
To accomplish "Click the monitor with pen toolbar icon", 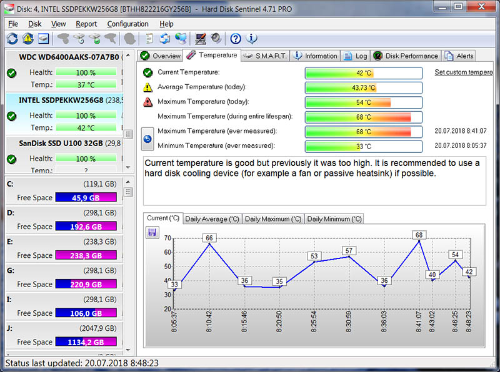I will 200,39.
